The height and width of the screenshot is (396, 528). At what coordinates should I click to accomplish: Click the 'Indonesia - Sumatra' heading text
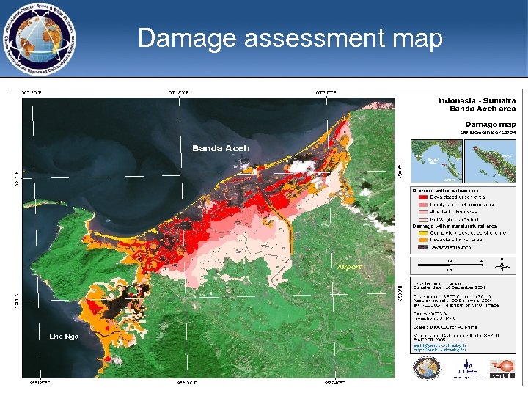477,100
